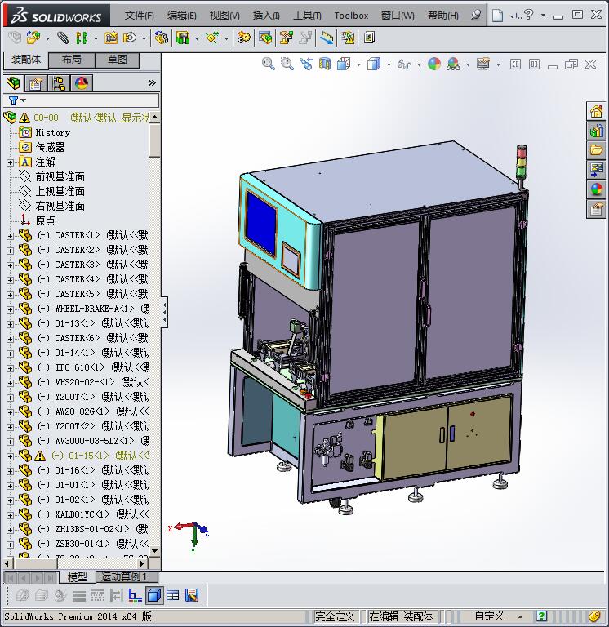This screenshot has width=609, height=627.
Task: Click the Insert Components icon in toolbar
Action: [x=33, y=38]
